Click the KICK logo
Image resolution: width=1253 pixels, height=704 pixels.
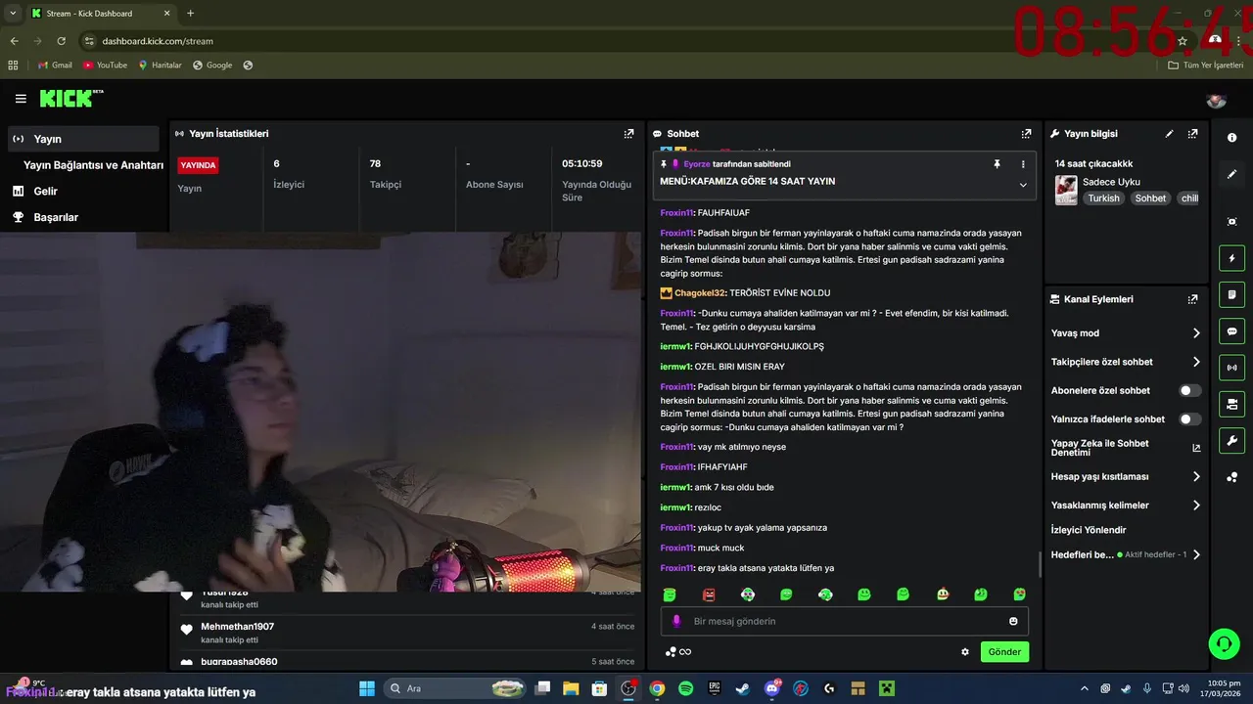point(70,98)
